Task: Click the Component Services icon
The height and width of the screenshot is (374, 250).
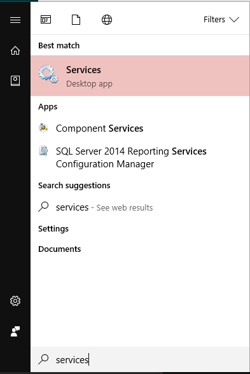Action: point(43,128)
